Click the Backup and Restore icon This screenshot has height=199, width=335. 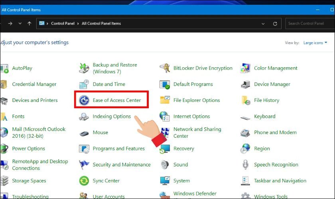(x=84, y=68)
